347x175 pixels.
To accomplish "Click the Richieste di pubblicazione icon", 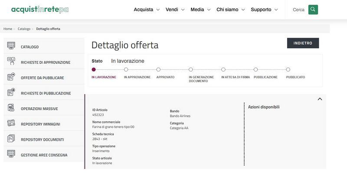I will click(11, 92).
